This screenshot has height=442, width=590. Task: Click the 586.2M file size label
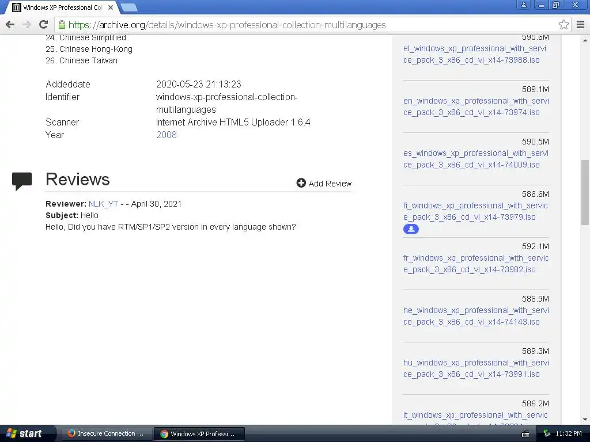[x=535, y=403]
